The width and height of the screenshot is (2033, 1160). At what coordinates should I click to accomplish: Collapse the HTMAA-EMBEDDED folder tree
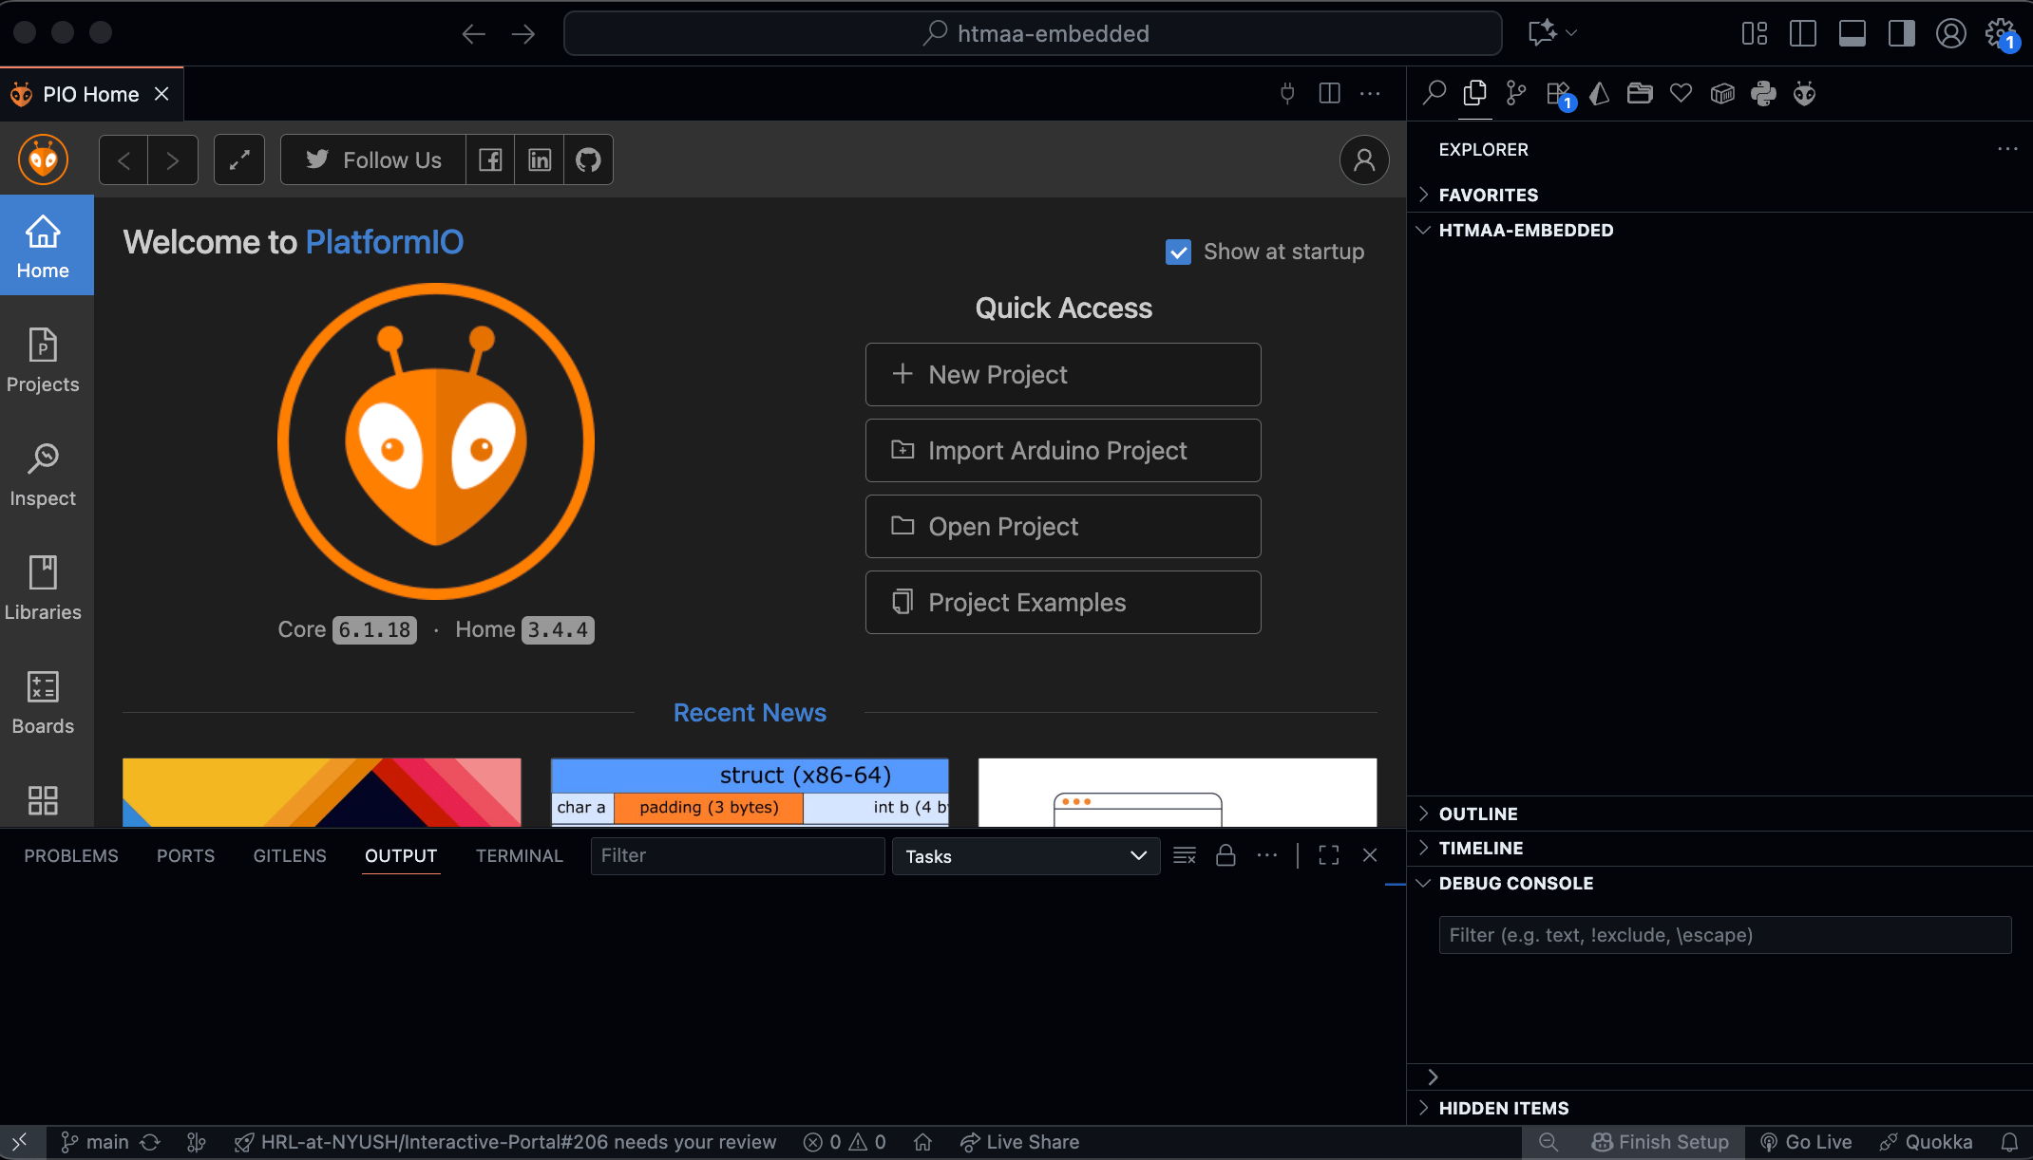click(1525, 230)
